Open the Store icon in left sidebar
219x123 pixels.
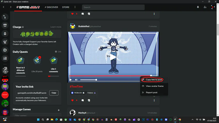[5, 25]
